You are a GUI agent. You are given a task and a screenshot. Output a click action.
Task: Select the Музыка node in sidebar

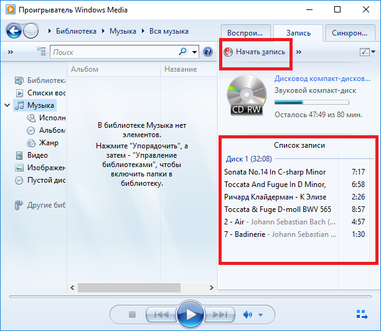(35, 105)
